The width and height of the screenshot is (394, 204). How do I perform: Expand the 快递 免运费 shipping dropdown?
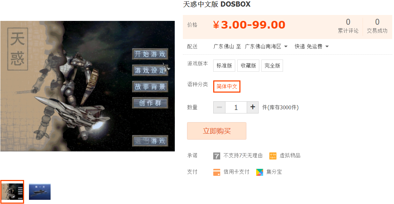click(312, 47)
